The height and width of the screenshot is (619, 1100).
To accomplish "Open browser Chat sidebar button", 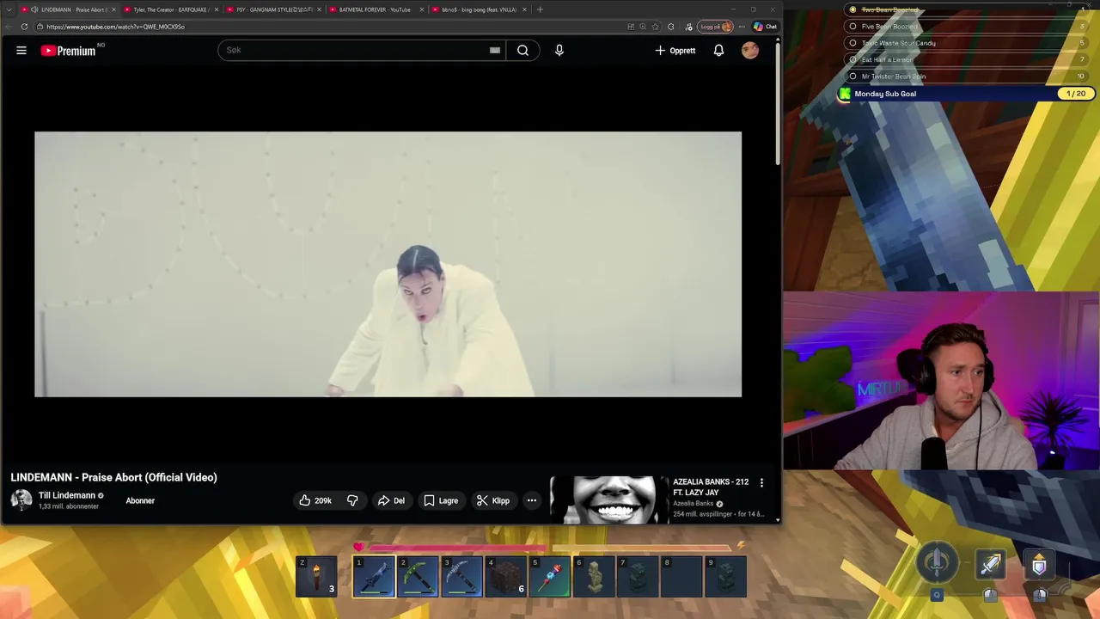I will pyautogui.click(x=765, y=27).
